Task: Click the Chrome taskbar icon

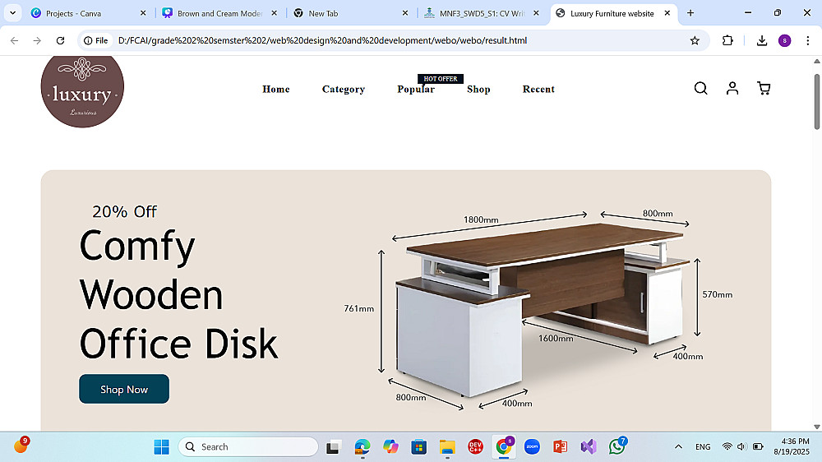Action: (504, 447)
